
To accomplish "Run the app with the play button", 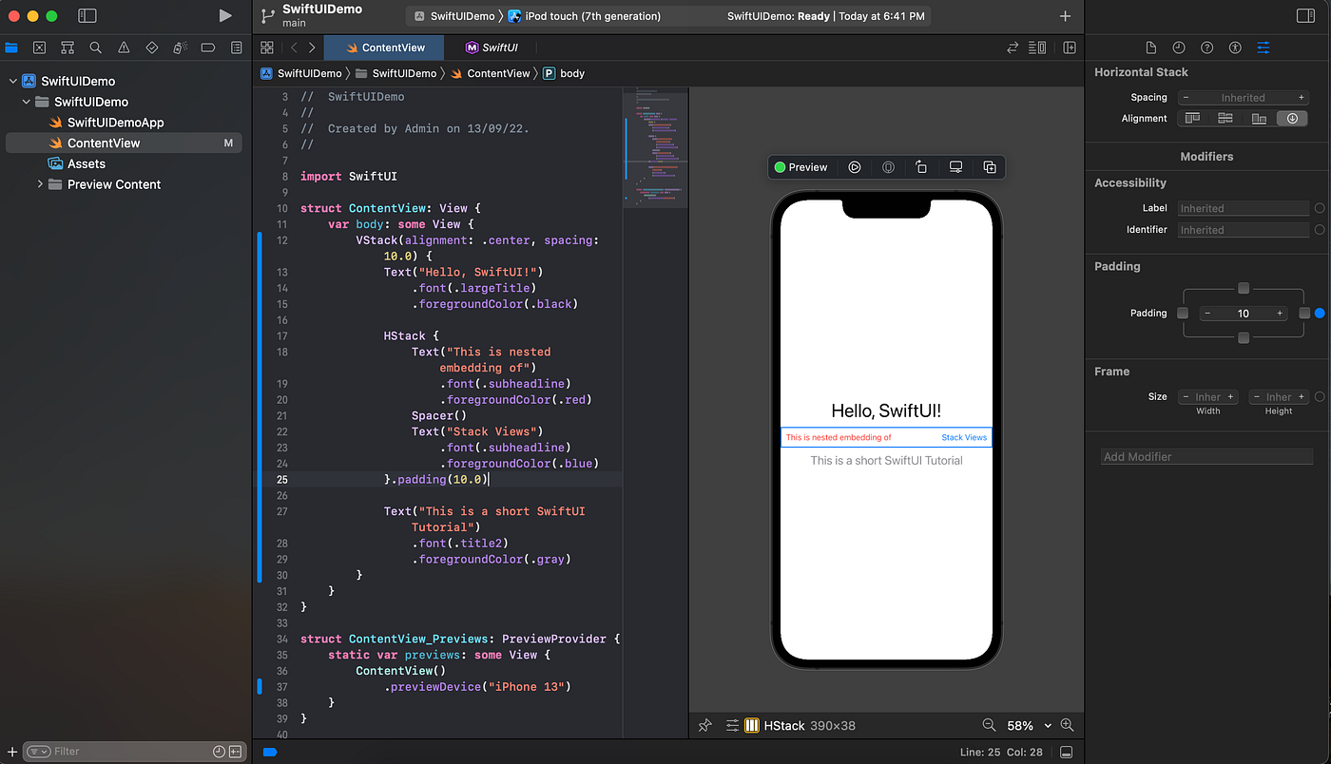I will coord(225,15).
